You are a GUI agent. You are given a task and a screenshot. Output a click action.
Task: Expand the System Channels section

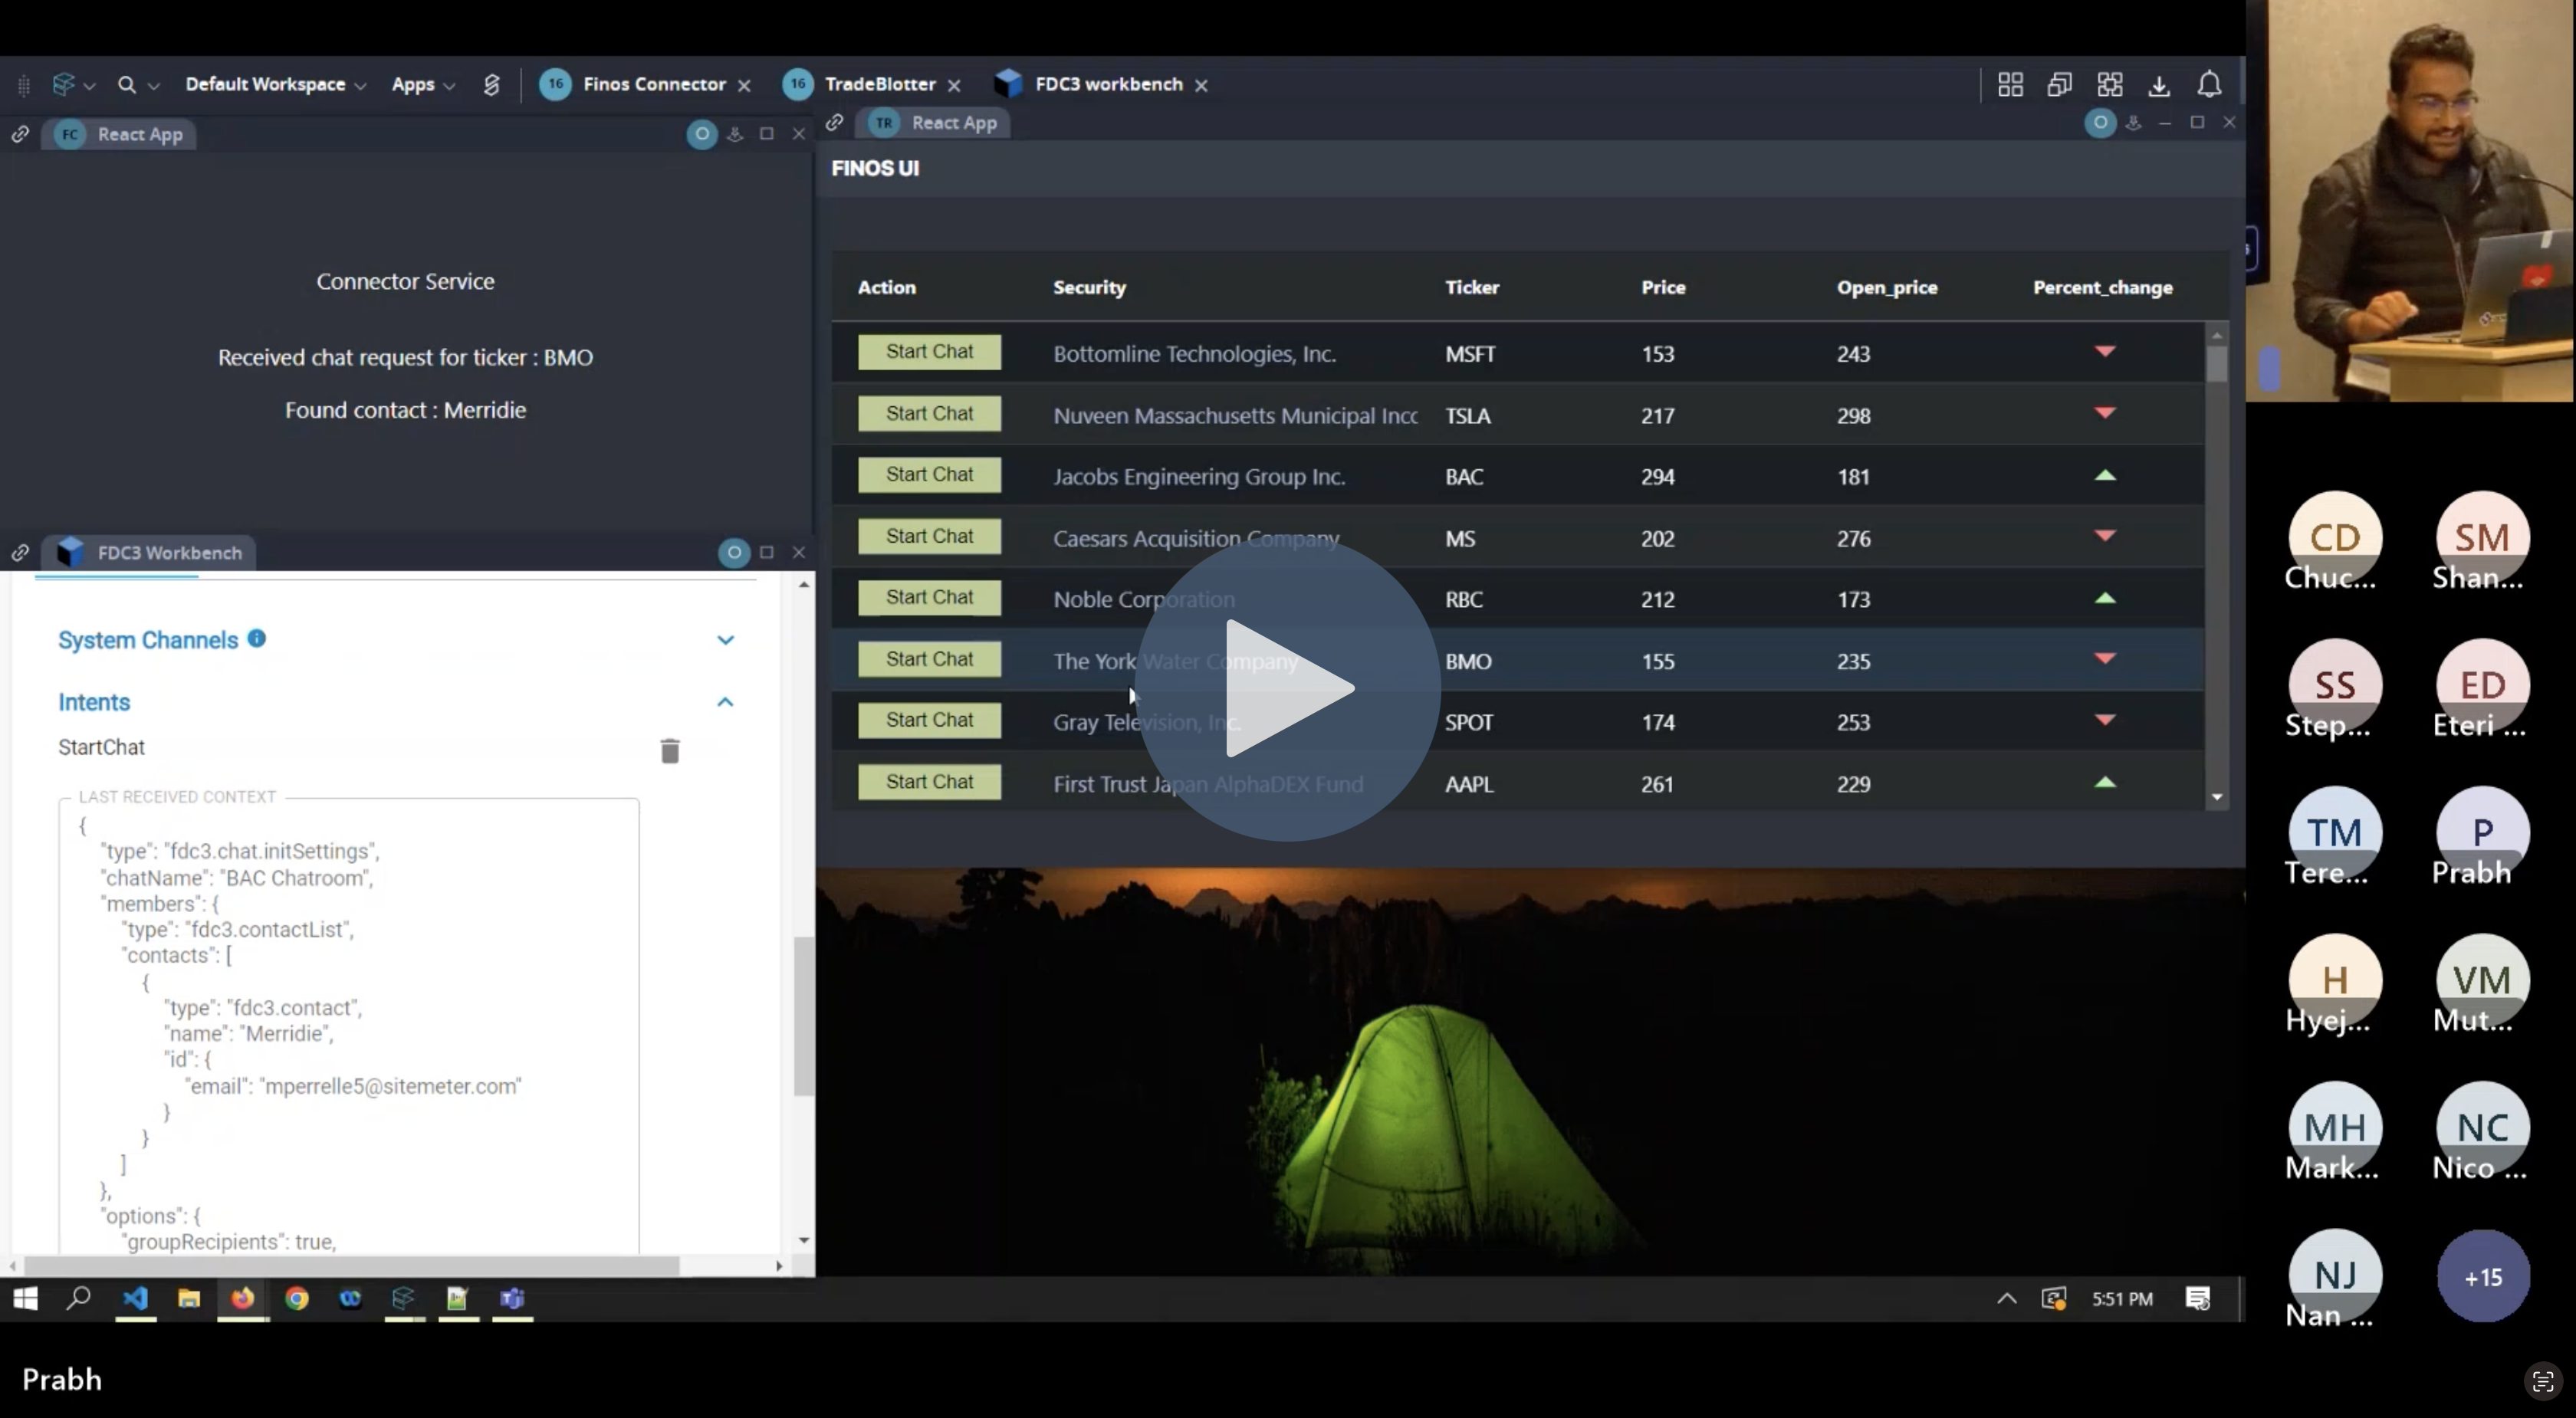pyautogui.click(x=726, y=640)
